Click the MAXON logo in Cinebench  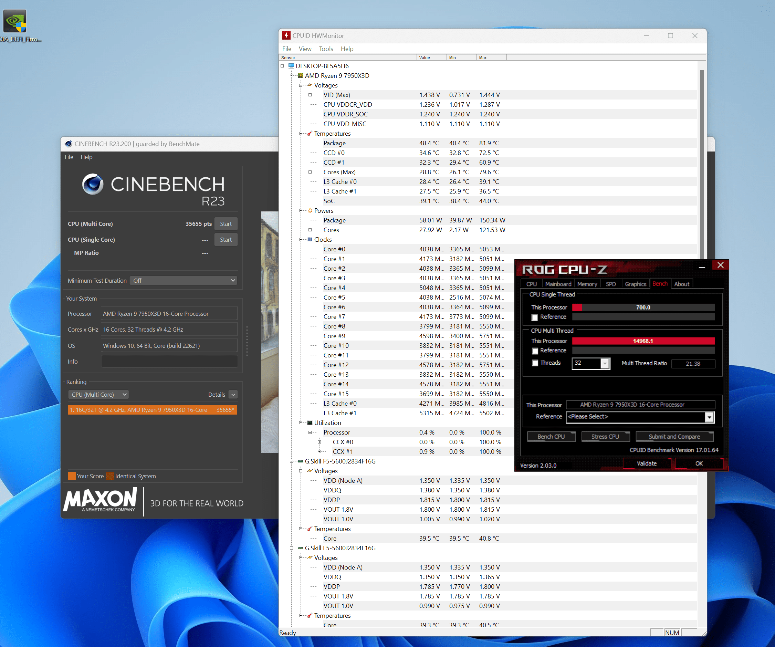click(x=100, y=500)
